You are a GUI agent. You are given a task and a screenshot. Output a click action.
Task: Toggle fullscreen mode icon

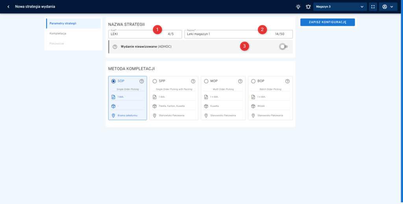pyautogui.click(x=373, y=7)
